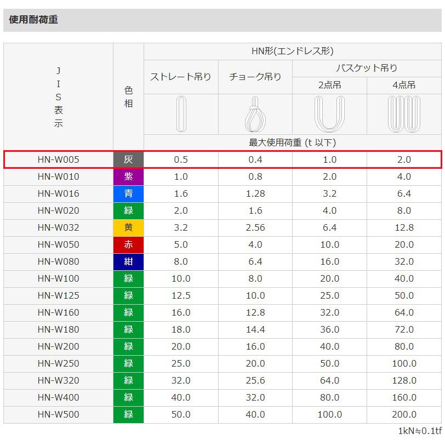Select the 4点吊 basket sling icon

pyautogui.click(x=404, y=113)
